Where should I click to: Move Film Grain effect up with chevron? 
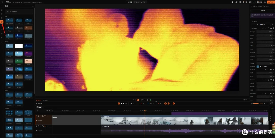263,93
